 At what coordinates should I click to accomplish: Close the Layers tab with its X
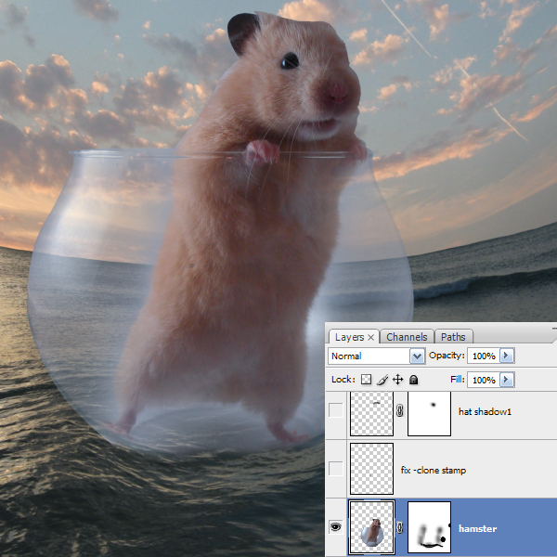coord(371,337)
